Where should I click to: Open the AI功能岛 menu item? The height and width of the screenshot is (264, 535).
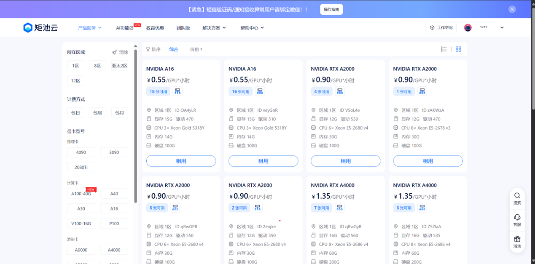pyautogui.click(x=125, y=28)
